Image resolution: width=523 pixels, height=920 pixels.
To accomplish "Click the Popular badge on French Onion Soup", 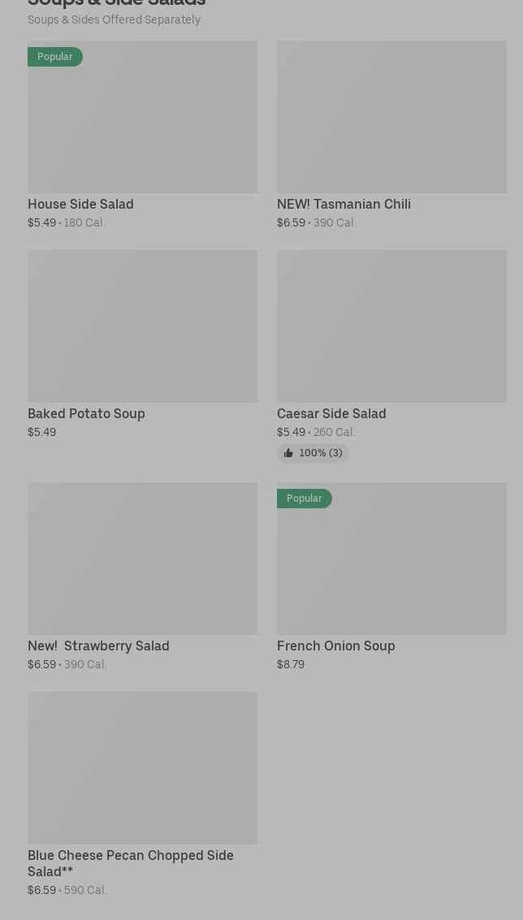I will (x=305, y=499).
